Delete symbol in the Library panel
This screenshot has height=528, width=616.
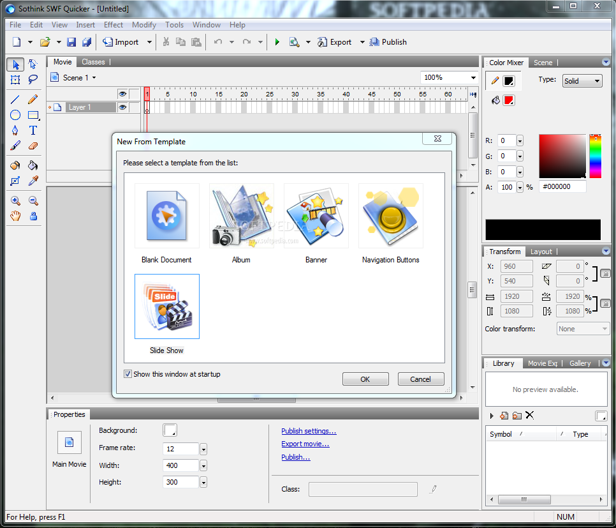click(529, 415)
